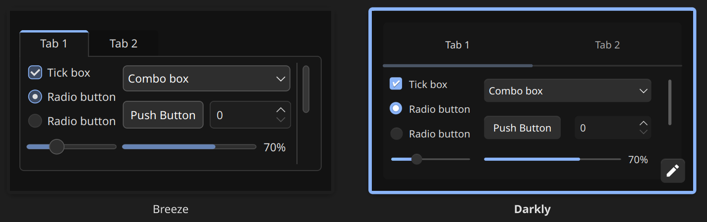
Task: Switch to Tab 2 in Breeze preview
Action: tap(123, 44)
